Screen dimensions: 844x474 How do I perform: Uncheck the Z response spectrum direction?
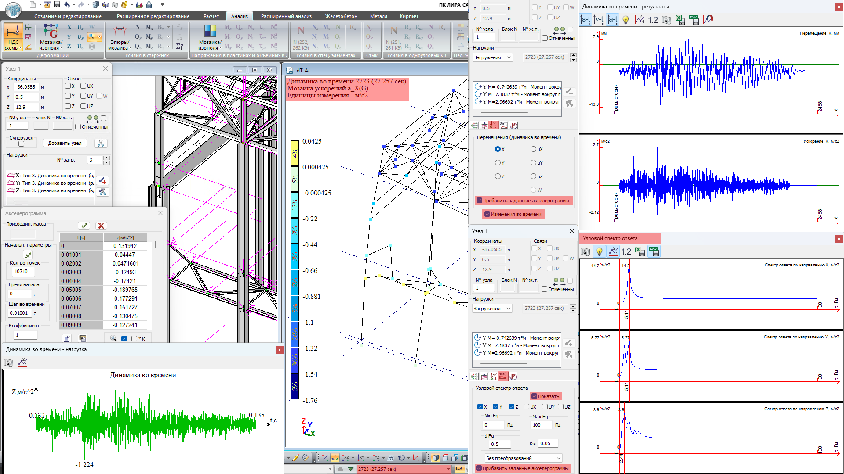click(x=511, y=407)
